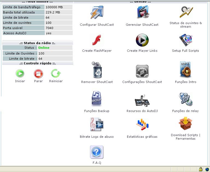This screenshot has width=210, height=172.
Task: Open the Setup Full Scripts icon
Action: 186,40
